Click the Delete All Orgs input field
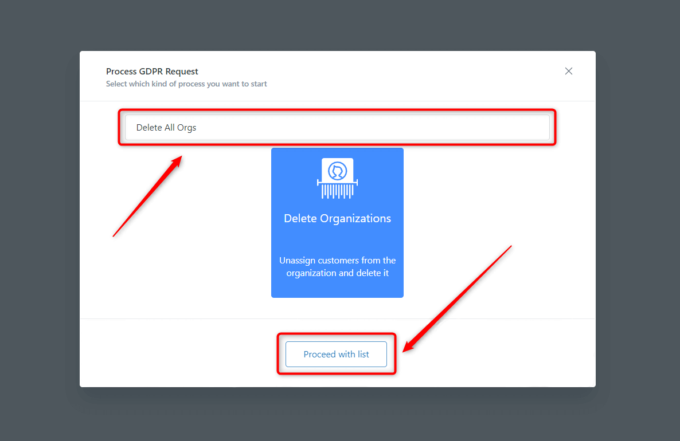The height and width of the screenshot is (441, 680). click(x=337, y=127)
